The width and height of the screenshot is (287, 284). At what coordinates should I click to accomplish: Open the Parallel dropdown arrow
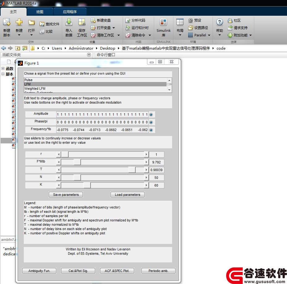coord(209,35)
